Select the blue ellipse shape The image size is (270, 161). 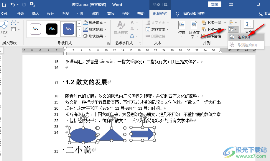(x=83, y=135)
